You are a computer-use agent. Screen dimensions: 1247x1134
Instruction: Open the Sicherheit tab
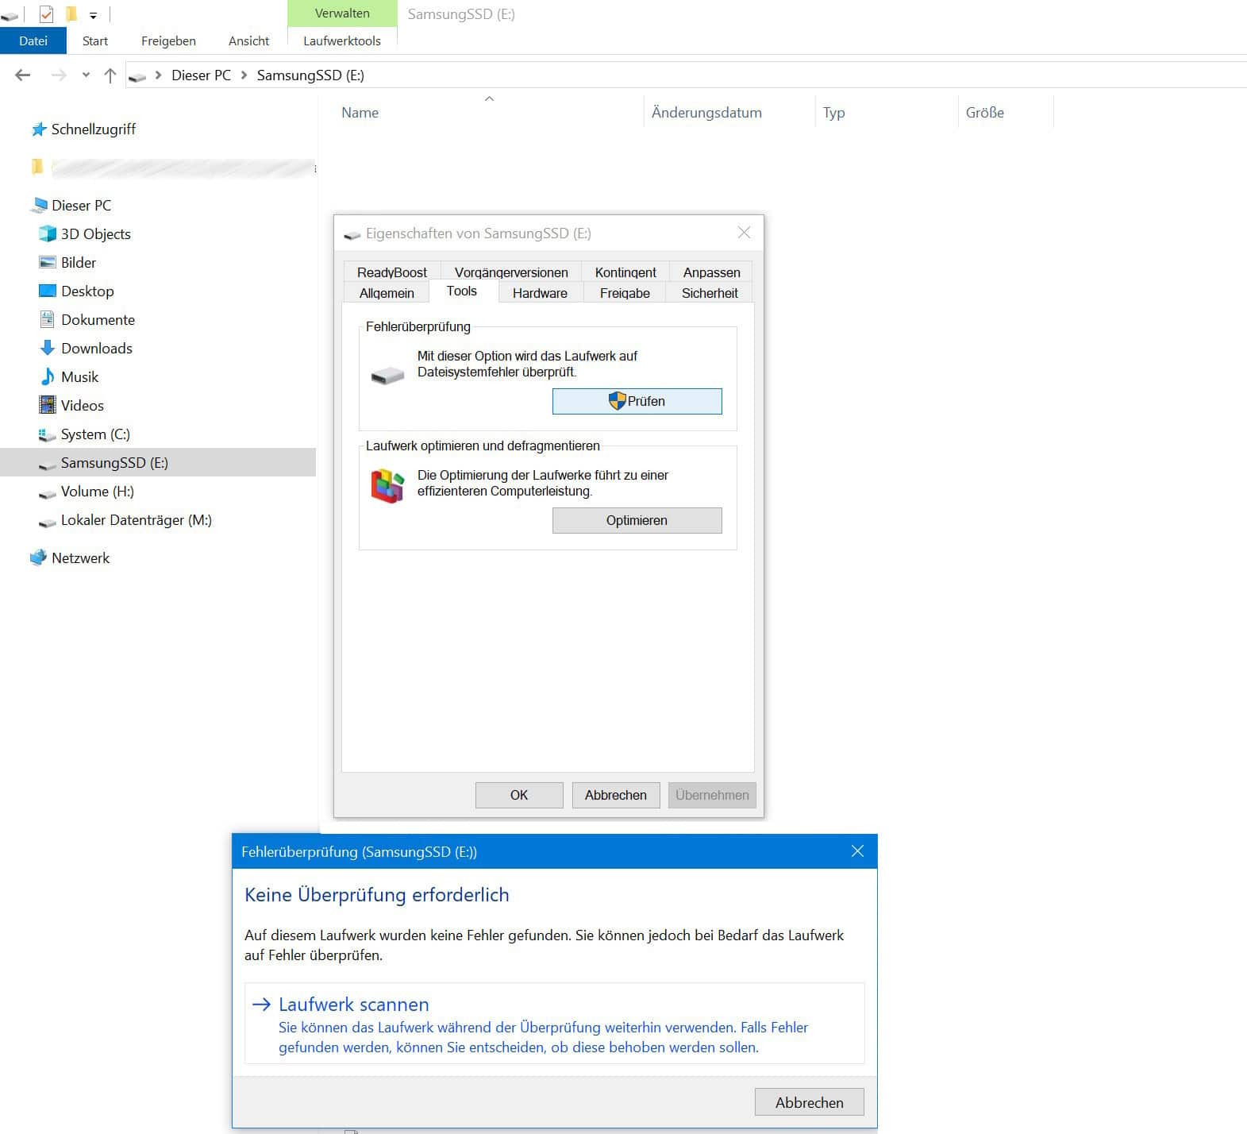[x=710, y=292]
